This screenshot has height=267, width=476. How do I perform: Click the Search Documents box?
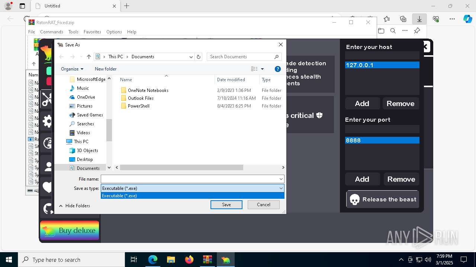244,57
